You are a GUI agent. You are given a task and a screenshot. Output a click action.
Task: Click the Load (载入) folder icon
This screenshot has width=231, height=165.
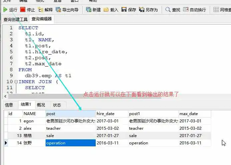(x=106, y=10)
